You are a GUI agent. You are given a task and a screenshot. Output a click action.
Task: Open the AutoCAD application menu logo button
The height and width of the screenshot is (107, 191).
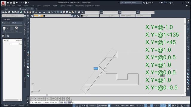click(3, 4)
